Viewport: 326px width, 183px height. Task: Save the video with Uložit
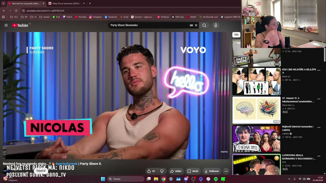193,171
